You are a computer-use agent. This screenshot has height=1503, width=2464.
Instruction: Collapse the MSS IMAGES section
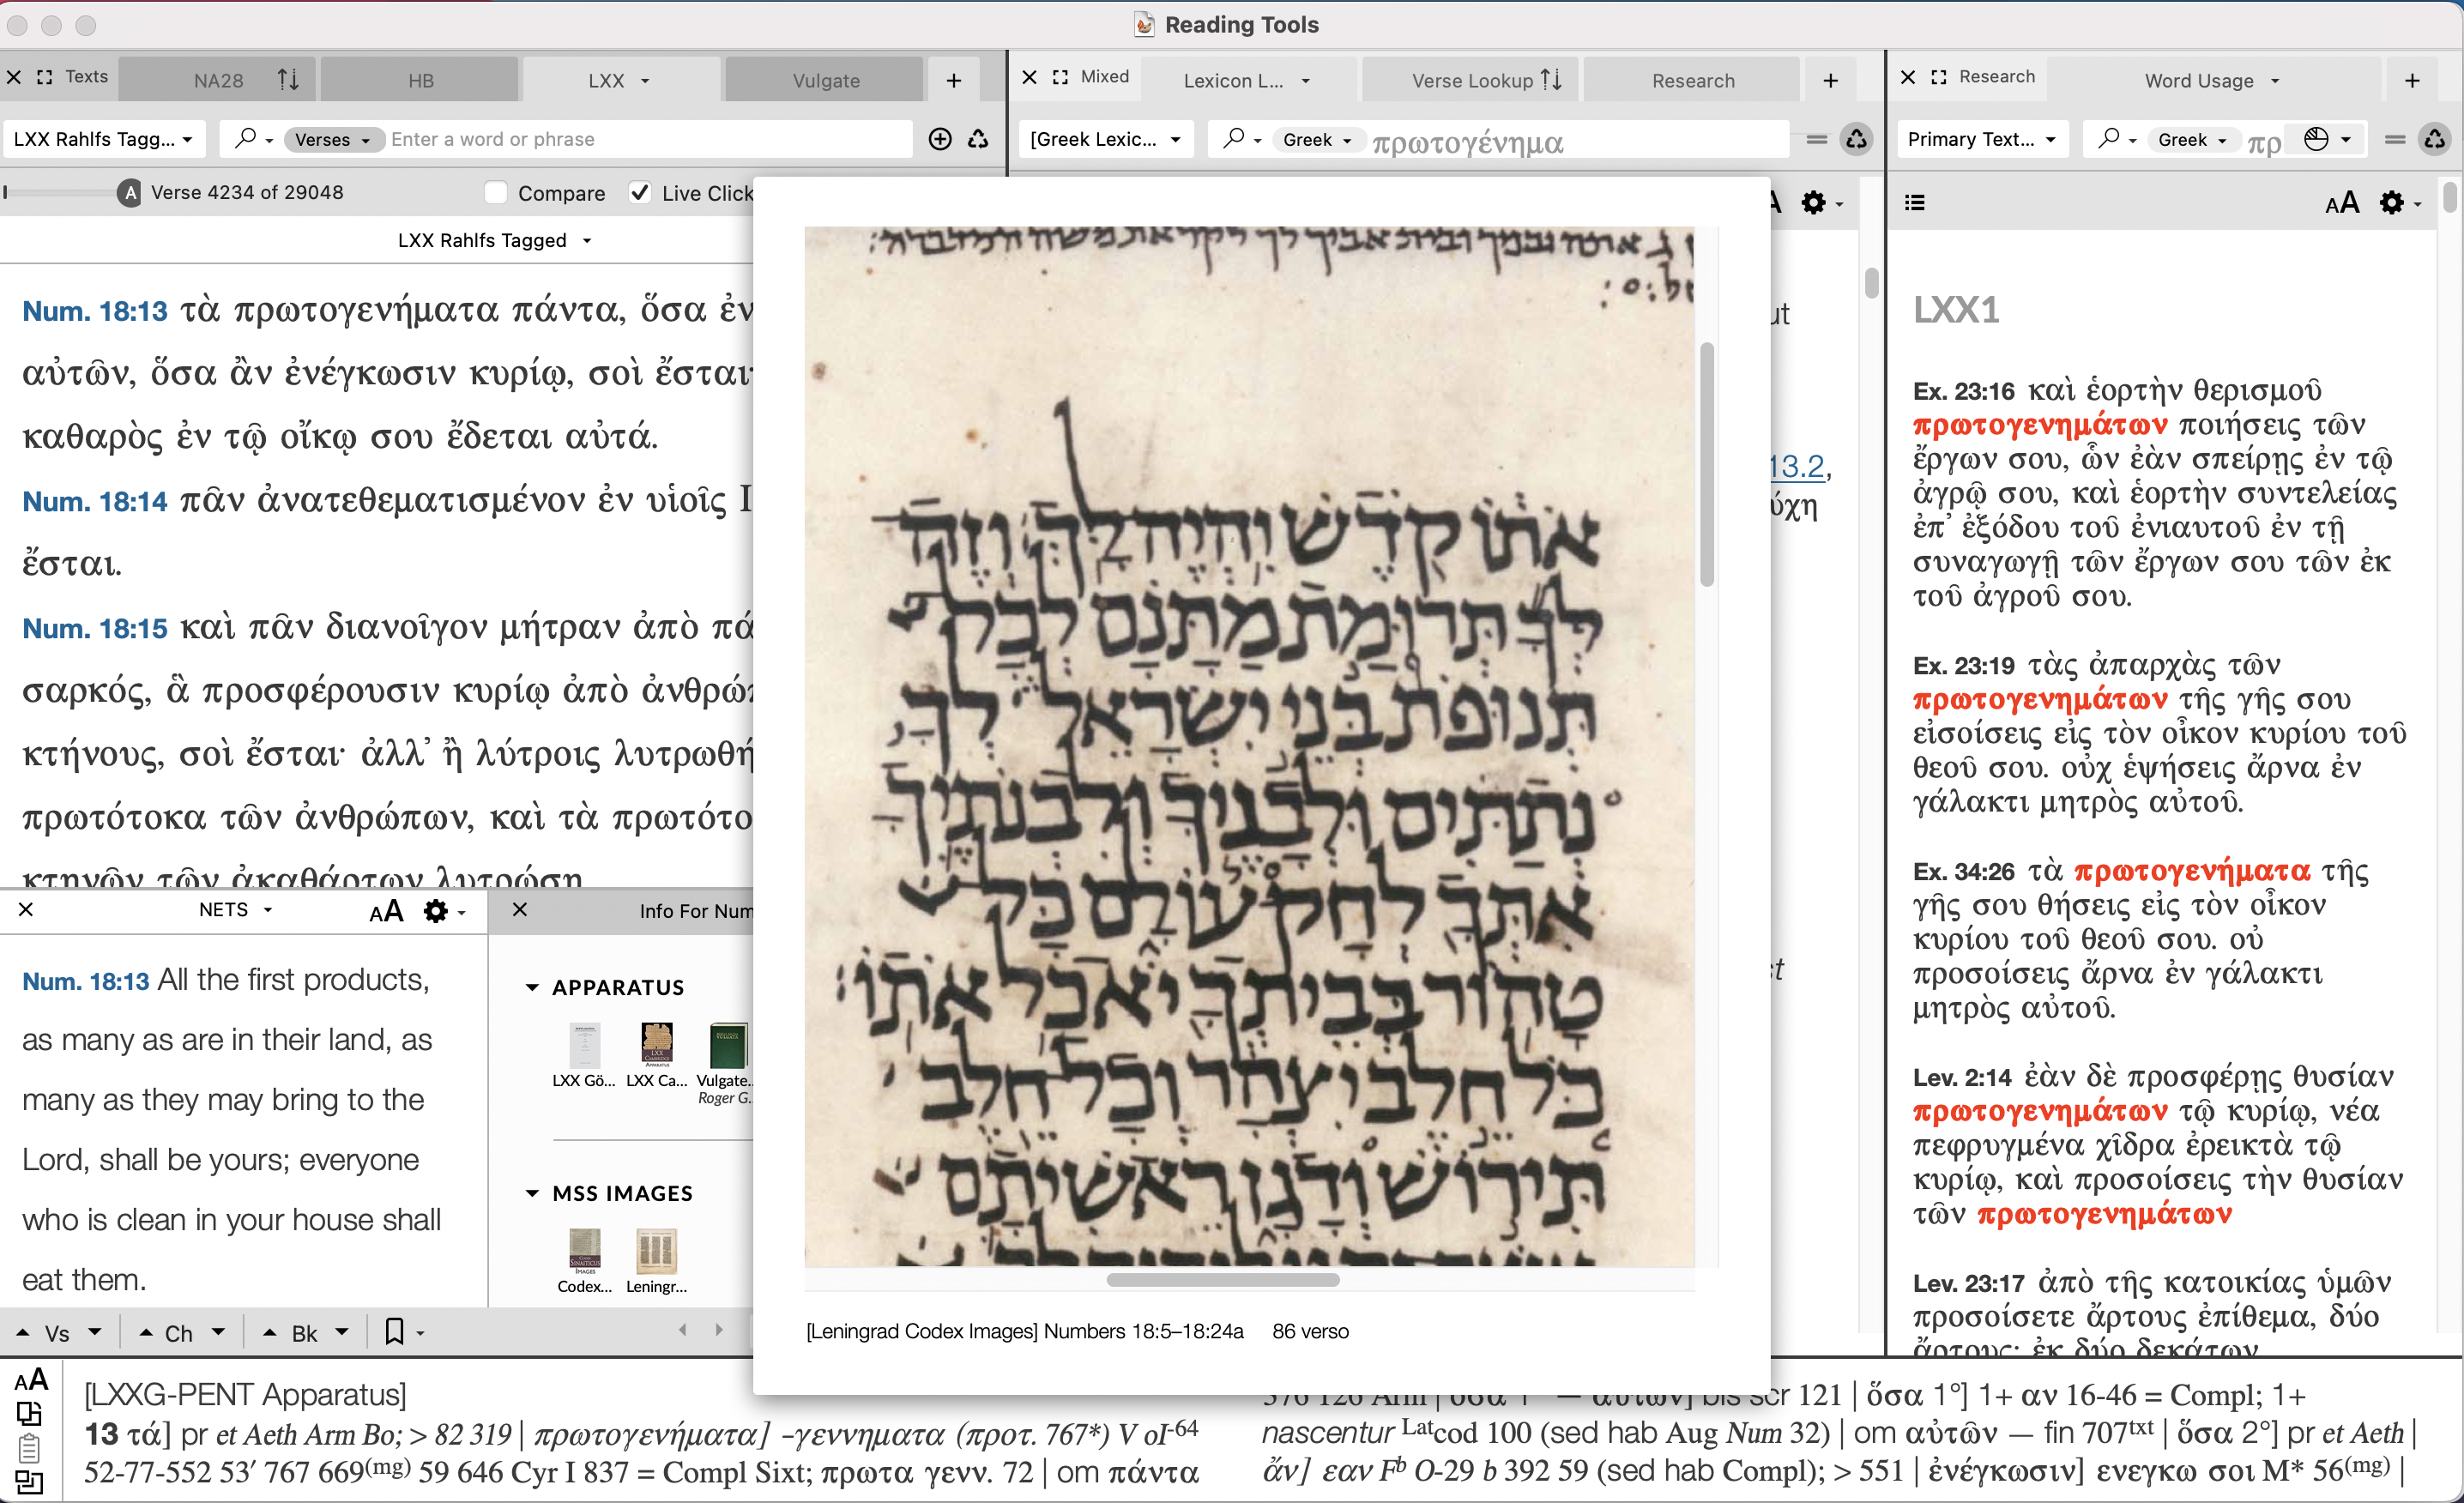click(533, 1194)
